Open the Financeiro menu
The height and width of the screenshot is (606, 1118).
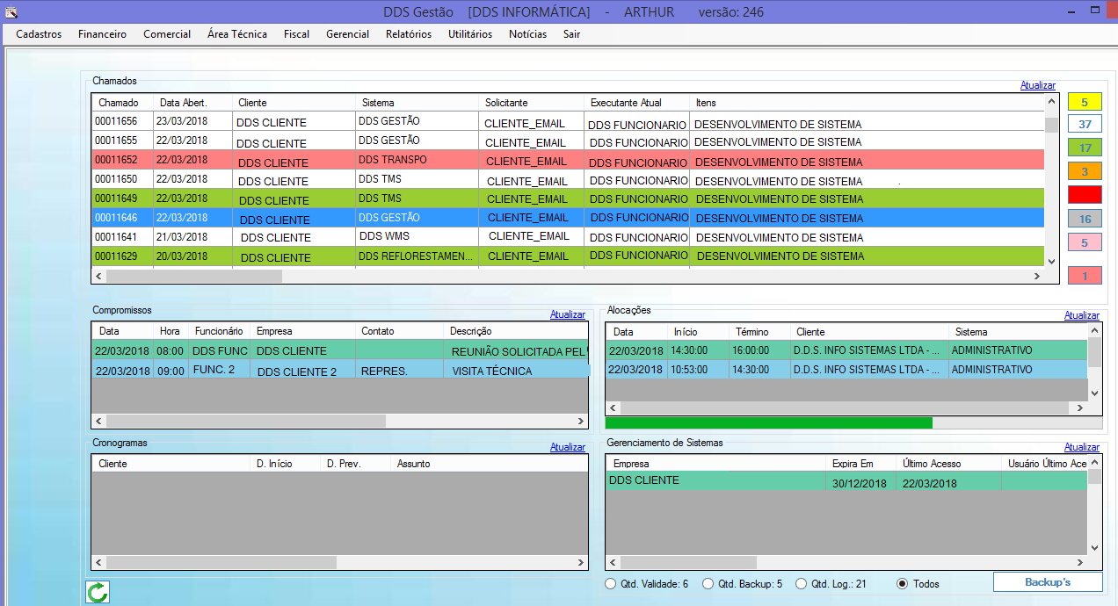(102, 34)
